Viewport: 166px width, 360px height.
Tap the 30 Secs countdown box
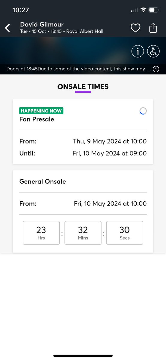tap(125, 233)
